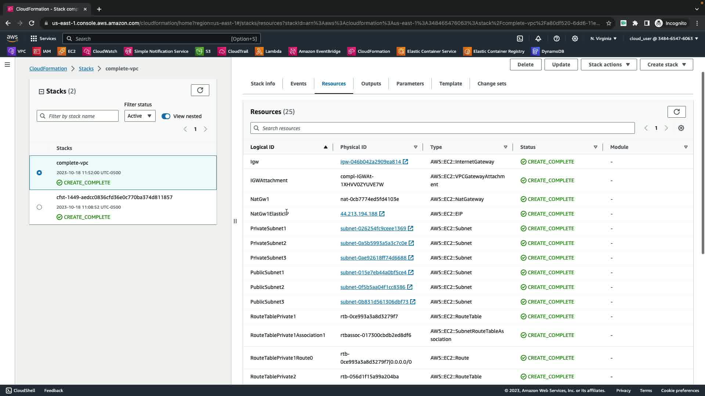Open the N. Virginia region selector
The image size is (705, 396).
pos(603,38)
